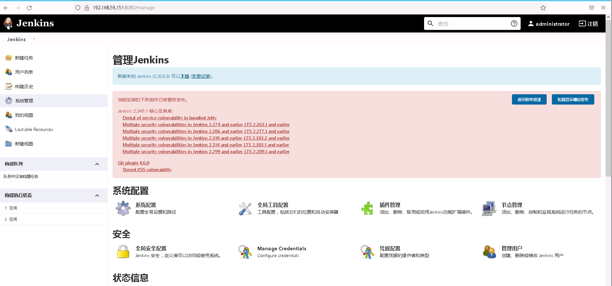612x286 pixels.
Task: Open advisory for Jenkins 2.318 and earlier
Action: 206,138
